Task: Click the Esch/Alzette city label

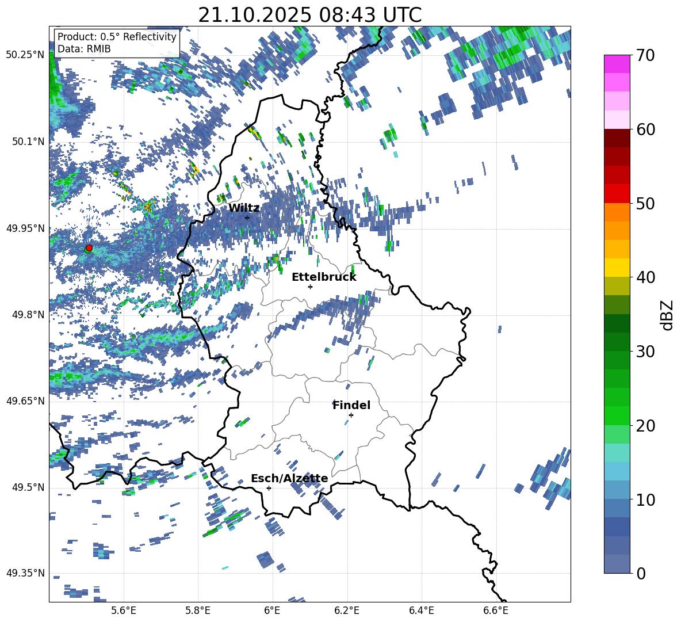Action: [x=289, y=478]
